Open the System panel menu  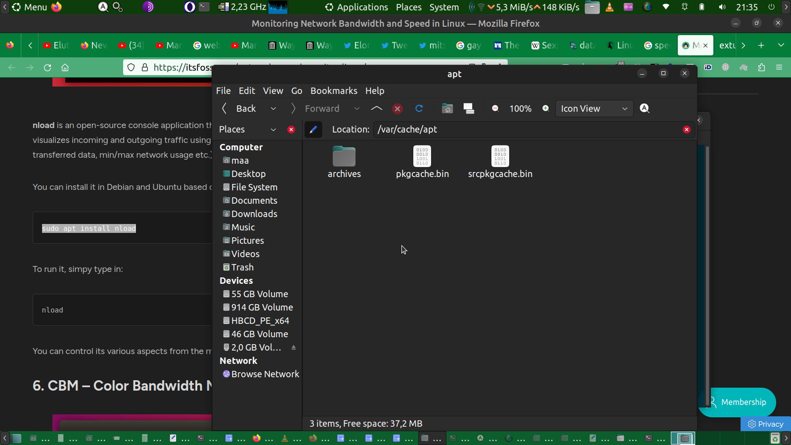[444, 7]
